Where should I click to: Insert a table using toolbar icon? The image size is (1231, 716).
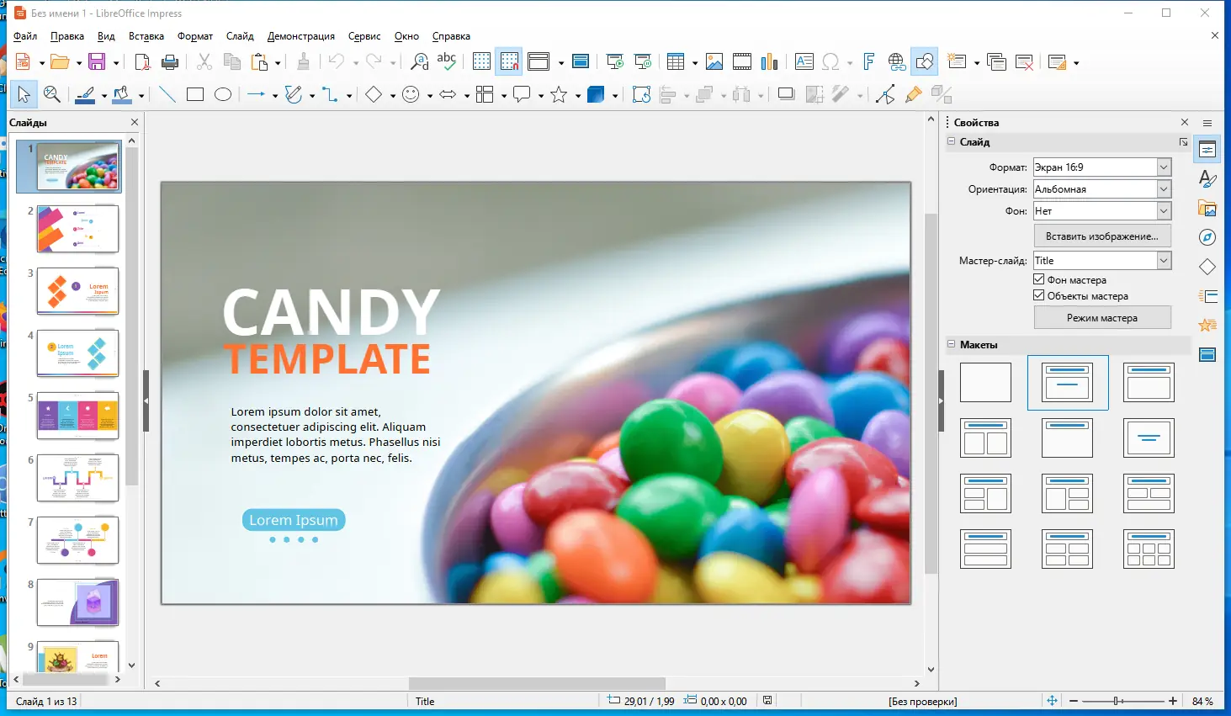[675, 61]
